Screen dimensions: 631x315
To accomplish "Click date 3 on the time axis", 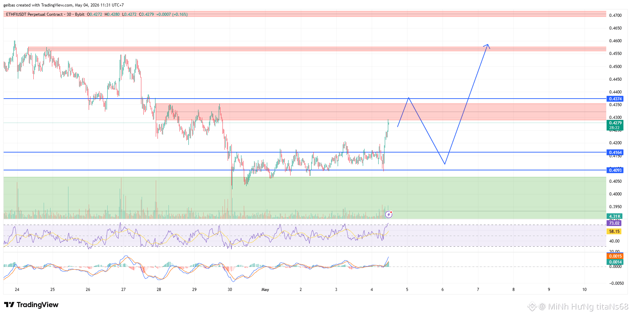I will [x=336, y=290].
